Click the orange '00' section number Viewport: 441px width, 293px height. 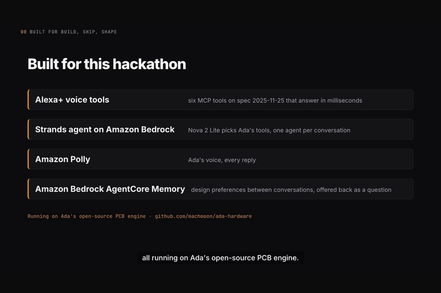pyautogui.click(x=24, y=32)
